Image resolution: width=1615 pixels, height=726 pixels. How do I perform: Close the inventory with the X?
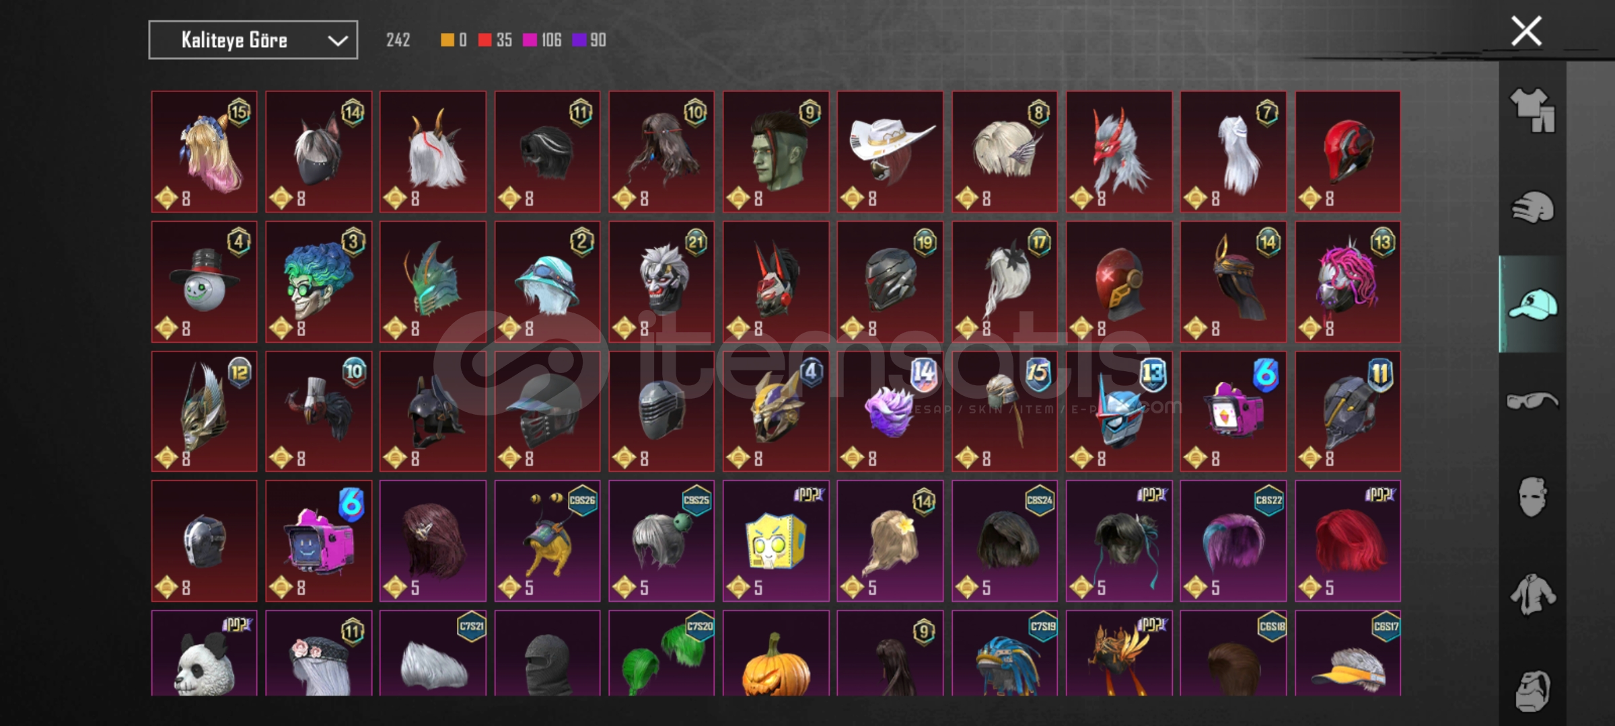click(x=1526, y=31)
